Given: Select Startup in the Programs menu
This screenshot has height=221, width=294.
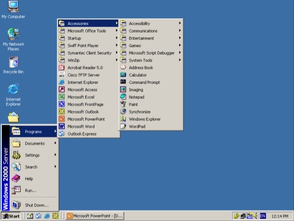Looking at the screenshot, I should (88, 38).
